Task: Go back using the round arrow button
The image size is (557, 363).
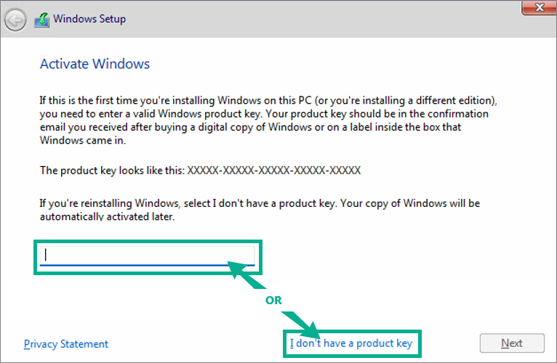Action: [x=15, y=20]
